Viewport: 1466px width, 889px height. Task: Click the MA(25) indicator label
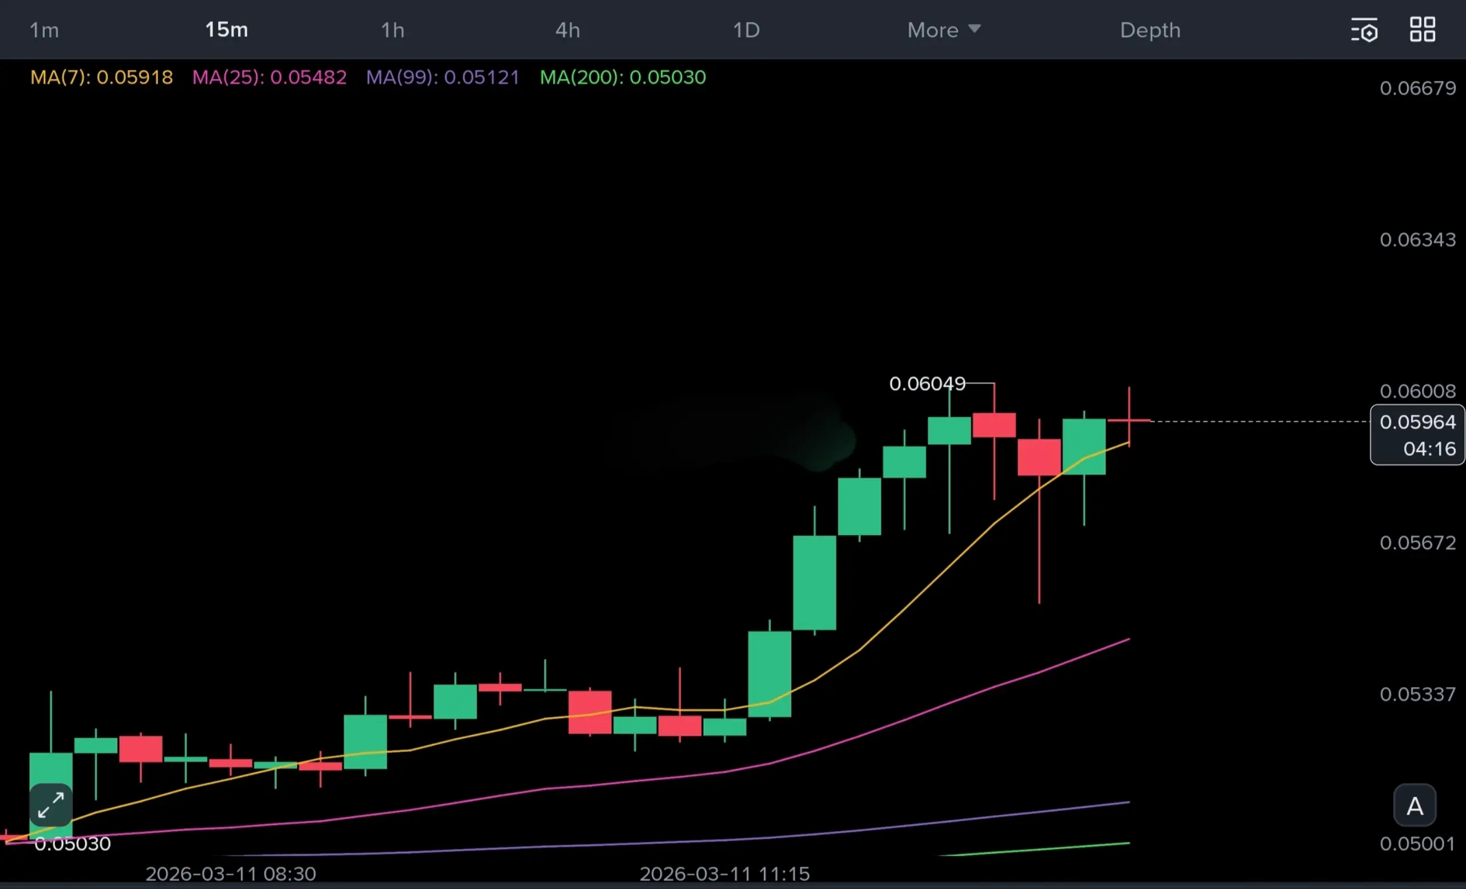click(x=270, y=77)
